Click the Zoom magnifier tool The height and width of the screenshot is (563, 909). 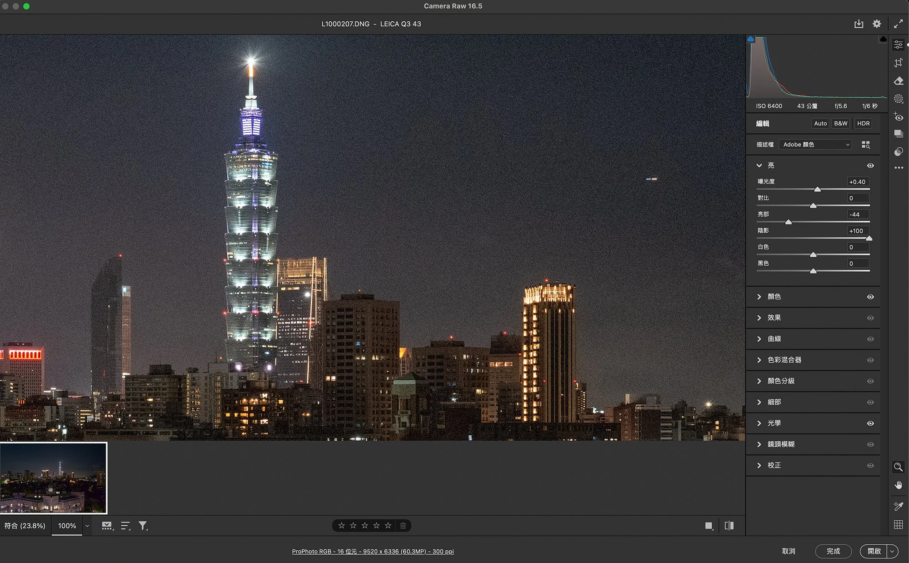tap(898, 467)
